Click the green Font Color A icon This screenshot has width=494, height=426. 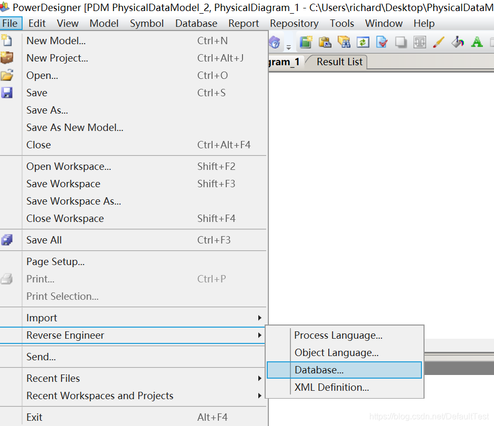tap(476, 42)
